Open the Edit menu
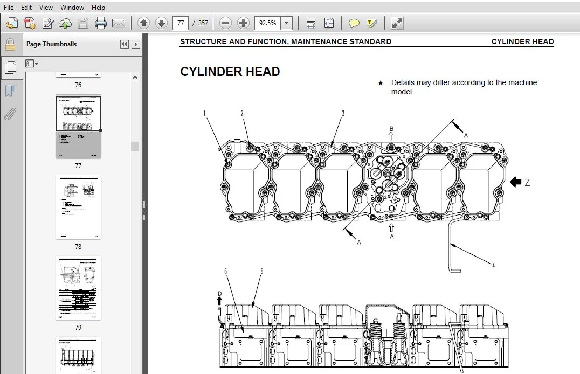The height and width of the screenshot is (374, 580). (26, 8)
